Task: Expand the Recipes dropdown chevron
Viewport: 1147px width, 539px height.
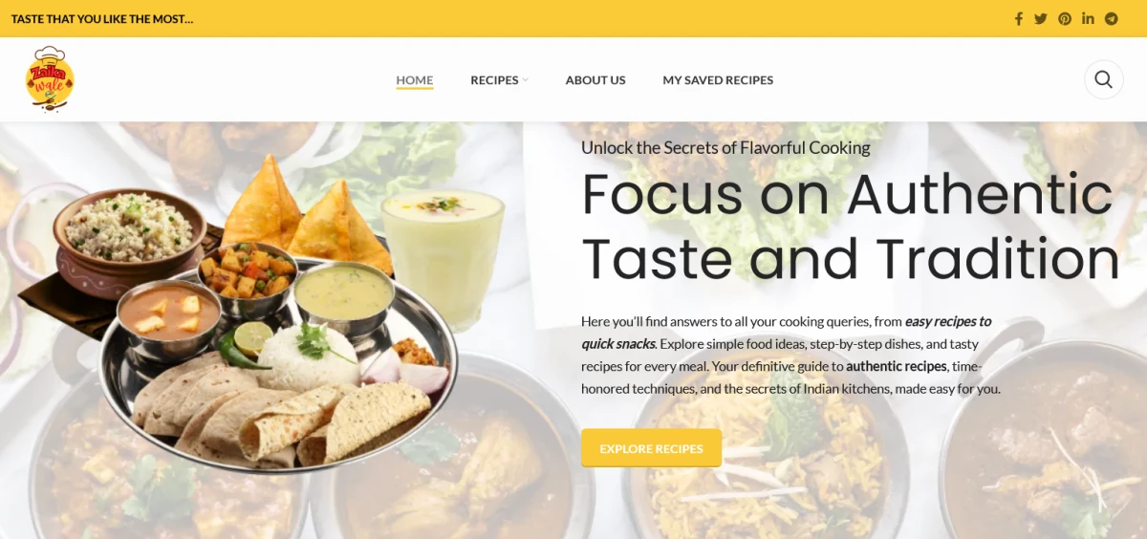Action: 526,80
